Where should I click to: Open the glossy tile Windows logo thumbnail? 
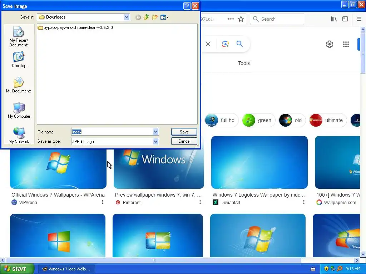click(x=158, y=235)
